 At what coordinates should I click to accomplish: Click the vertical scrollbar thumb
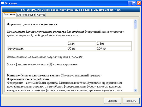[x=135, y=26]
